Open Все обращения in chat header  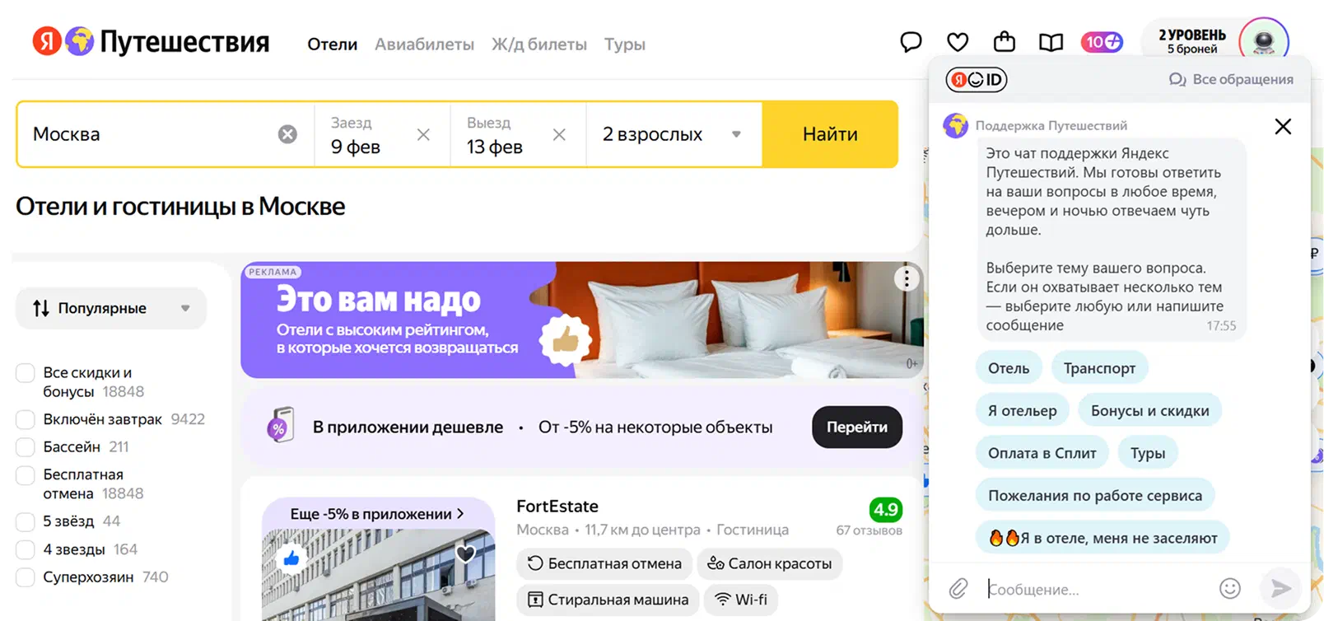tap(1231, 80)
